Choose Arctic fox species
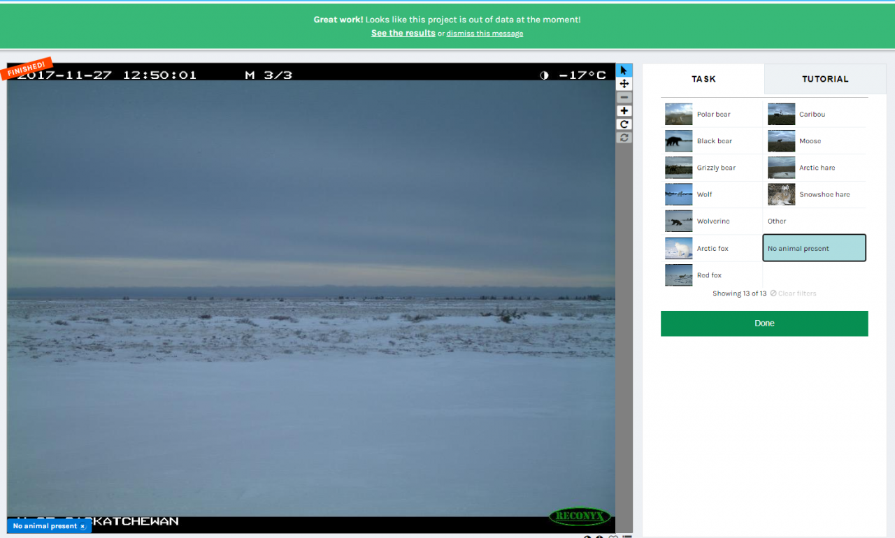The height and width of the screenshot is (538, 895). tap(712, 248)
